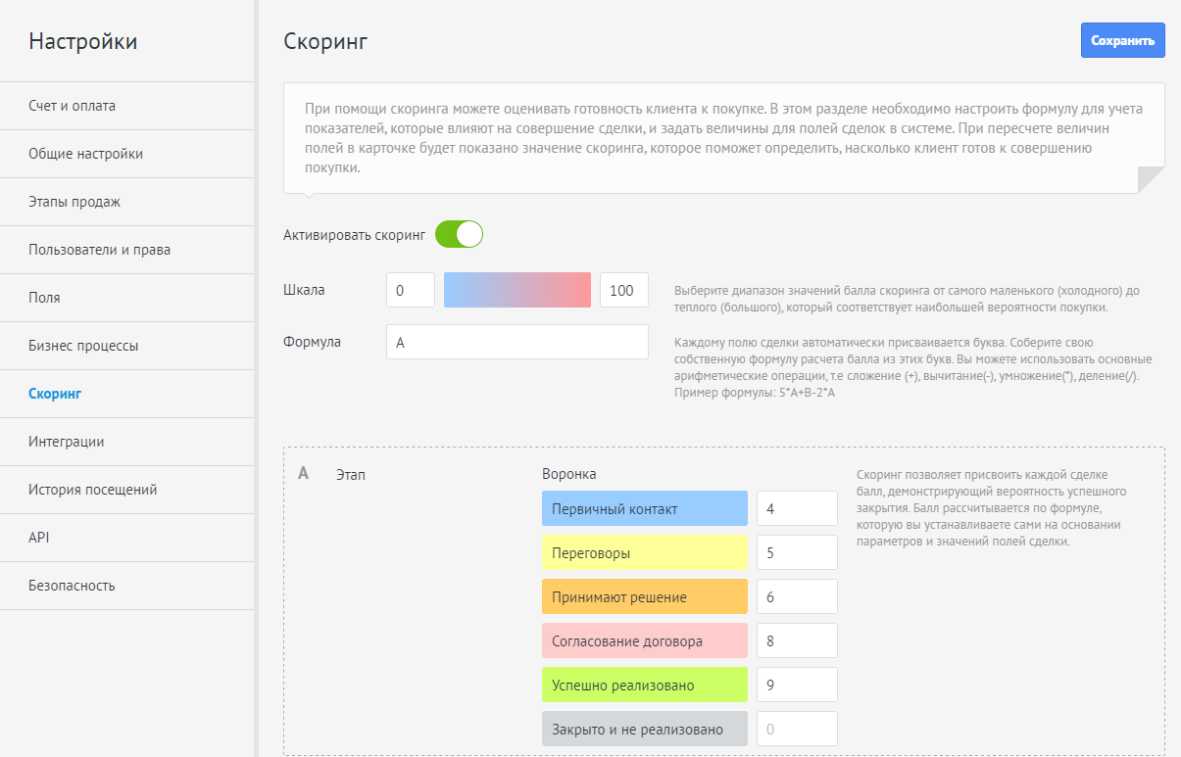1181x757 pixels.
Task: Edit the Первичный контакт score field
Action: 797,509
